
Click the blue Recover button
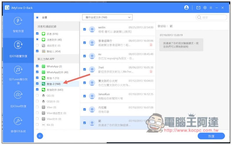[x=211, y=136]
